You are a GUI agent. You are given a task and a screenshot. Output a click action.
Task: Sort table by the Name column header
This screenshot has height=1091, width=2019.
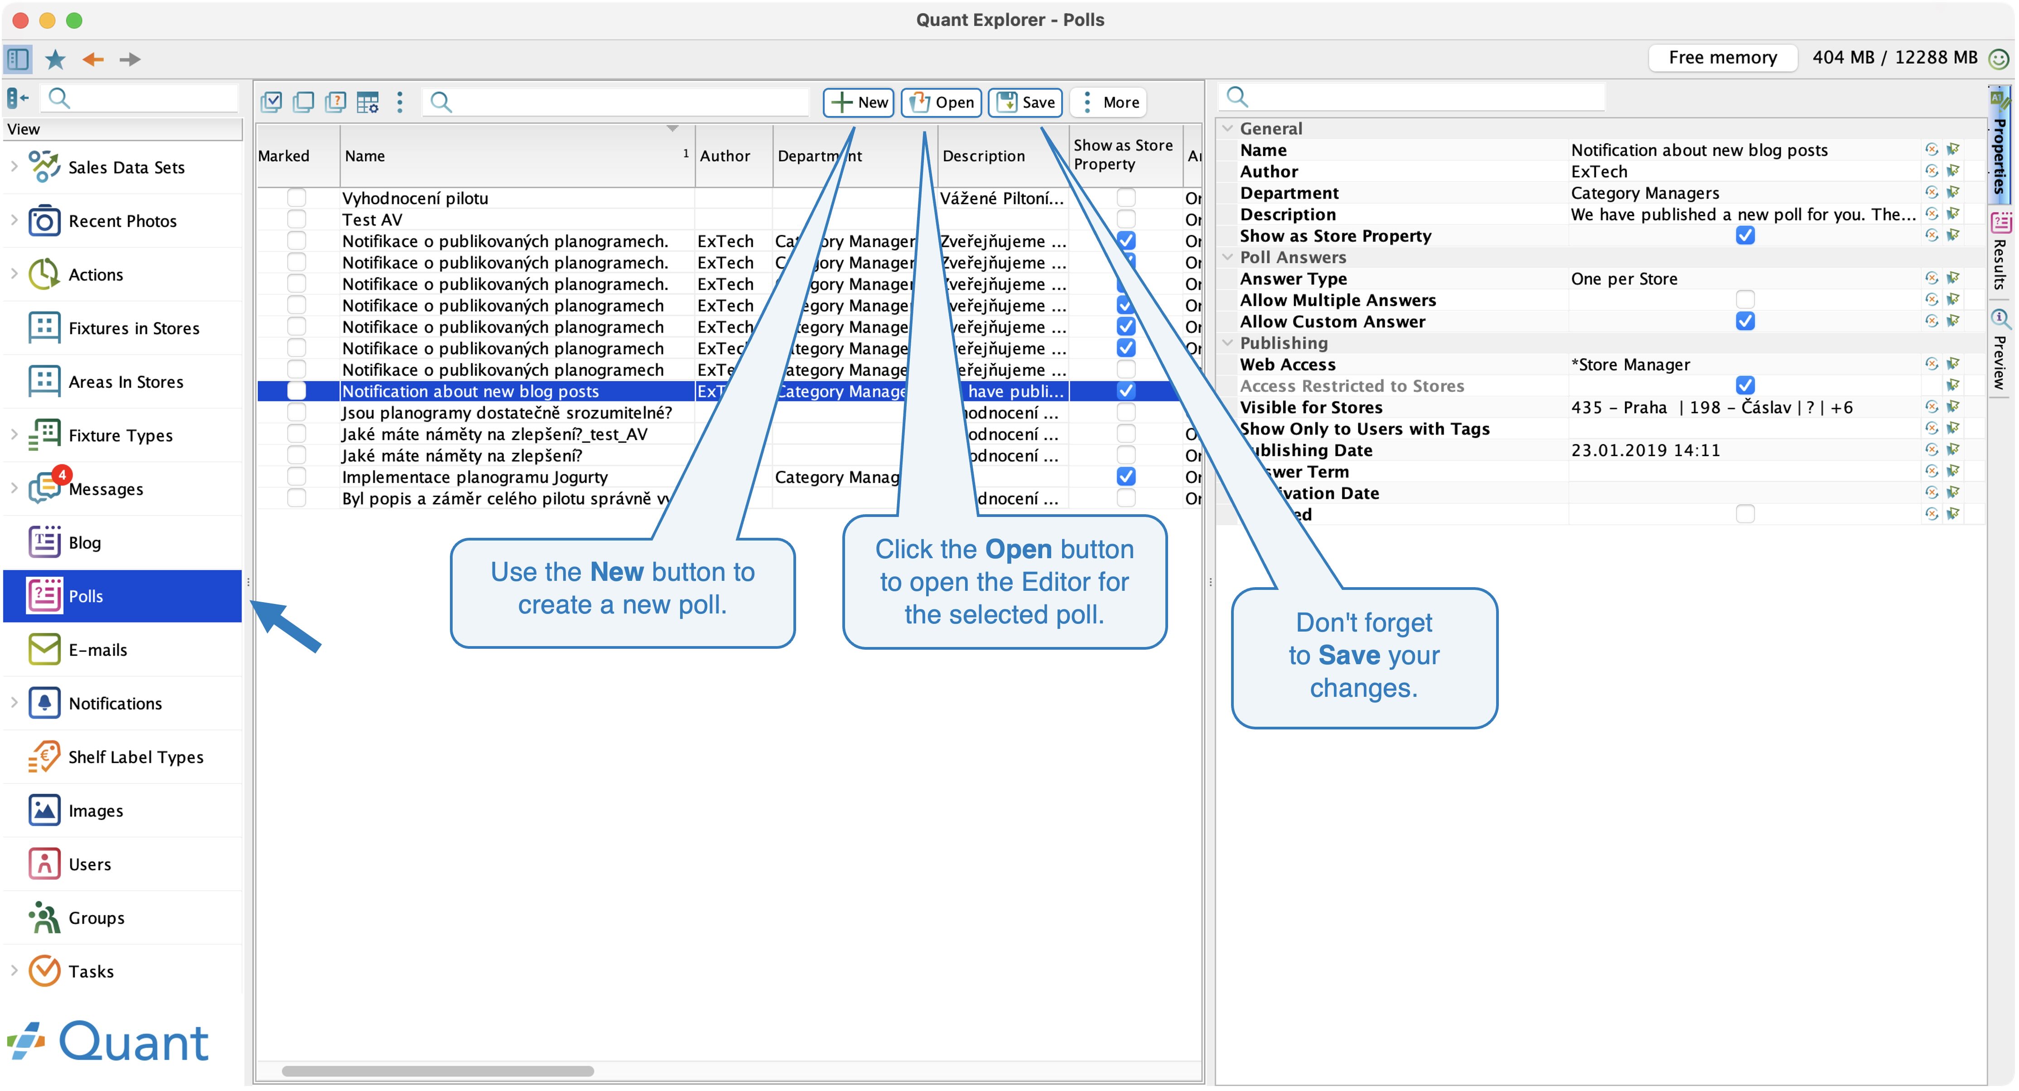(517, 156)
